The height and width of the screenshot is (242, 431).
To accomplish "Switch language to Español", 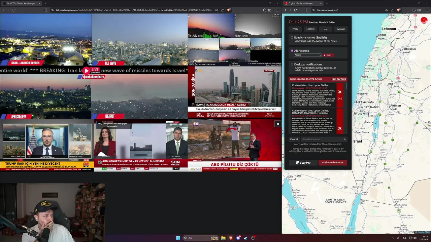I will (310, 29).
